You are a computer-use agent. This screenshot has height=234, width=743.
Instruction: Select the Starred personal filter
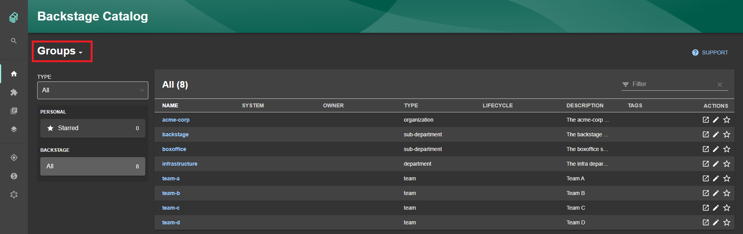point(93,128)
